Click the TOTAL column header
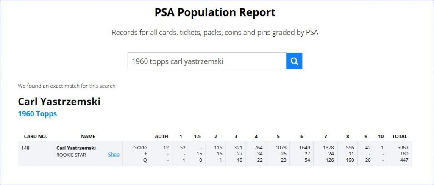The height and width of the screenshot is (185, 434). pos(399,136)
